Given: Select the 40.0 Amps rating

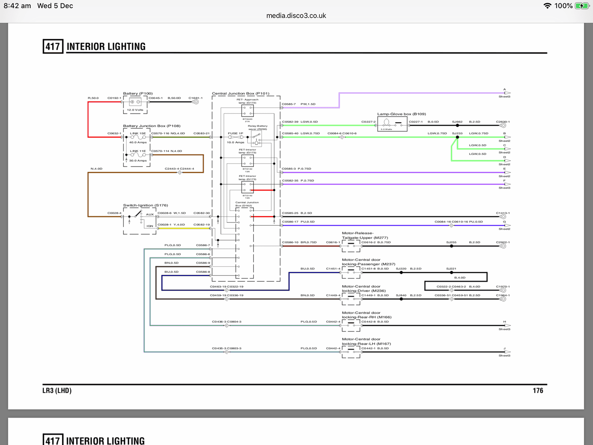Looking at the screenshot, I should pyautogui.click(x=138, y=142).
